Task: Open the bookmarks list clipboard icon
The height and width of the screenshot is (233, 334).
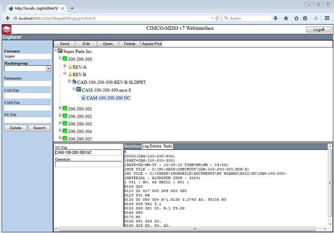Action: point(305,18)
